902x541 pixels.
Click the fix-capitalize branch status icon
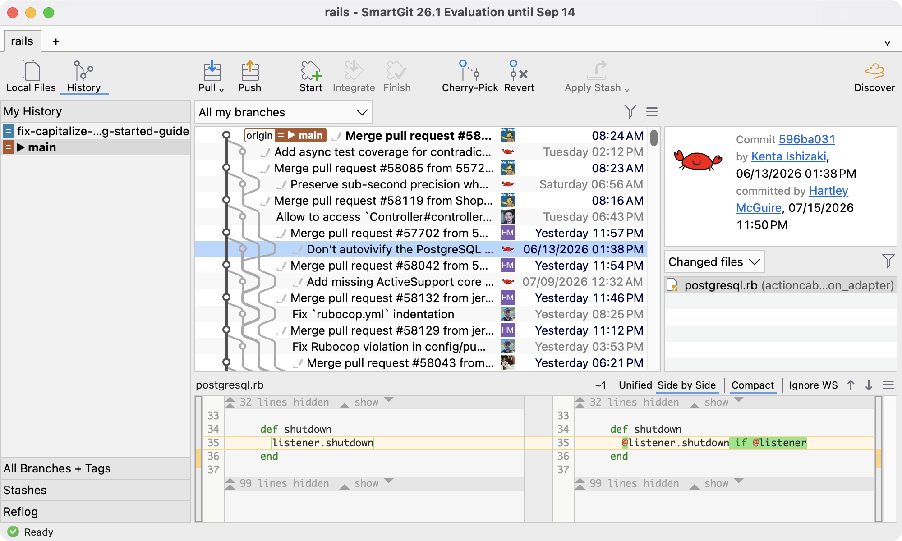click(9, 131)
